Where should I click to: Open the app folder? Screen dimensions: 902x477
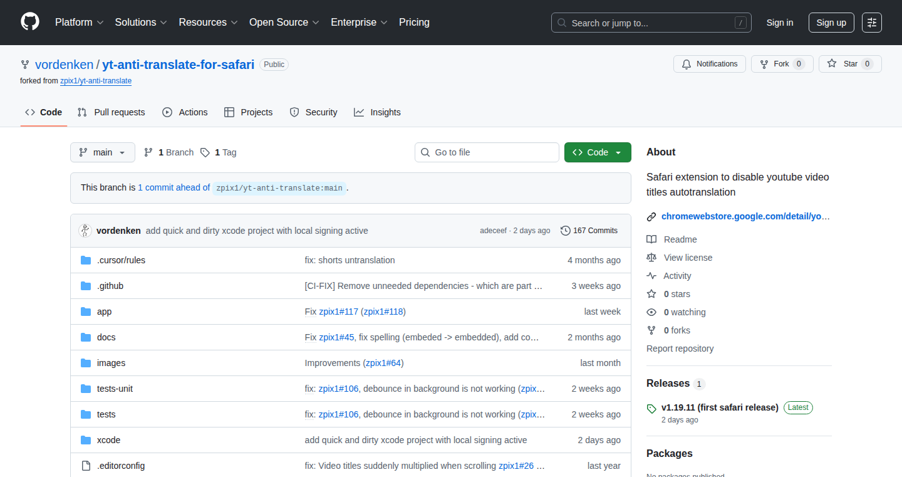pyautogui.click(x=104, y=312)
